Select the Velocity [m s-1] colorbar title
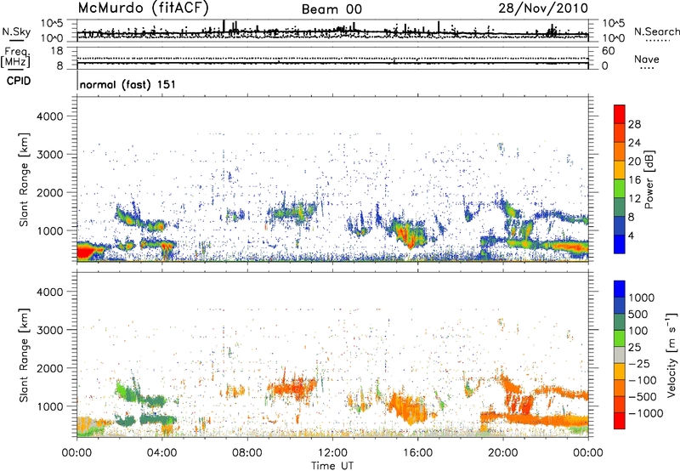This screenshot has width=680, height=471. click(671, 355)
